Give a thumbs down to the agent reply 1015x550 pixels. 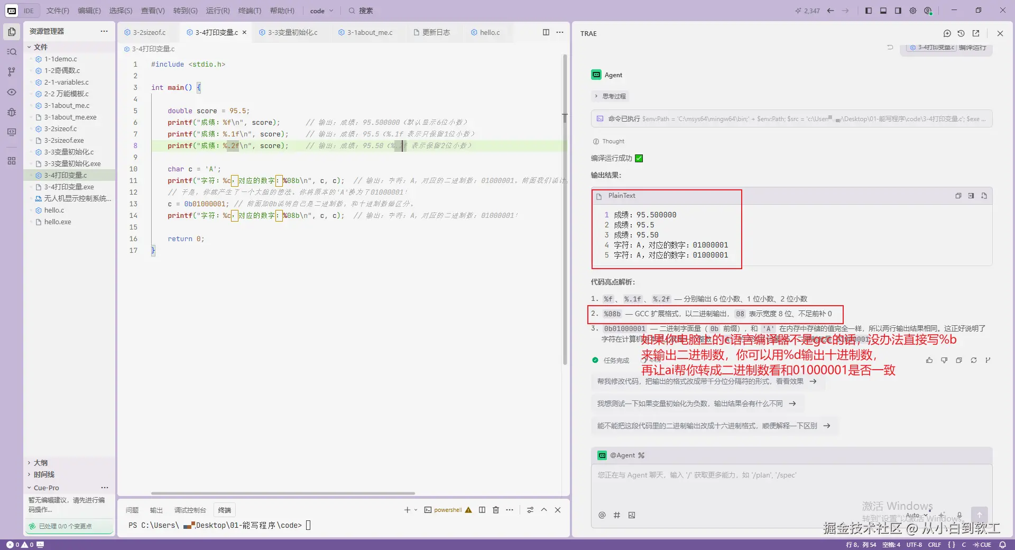(944, 360)
